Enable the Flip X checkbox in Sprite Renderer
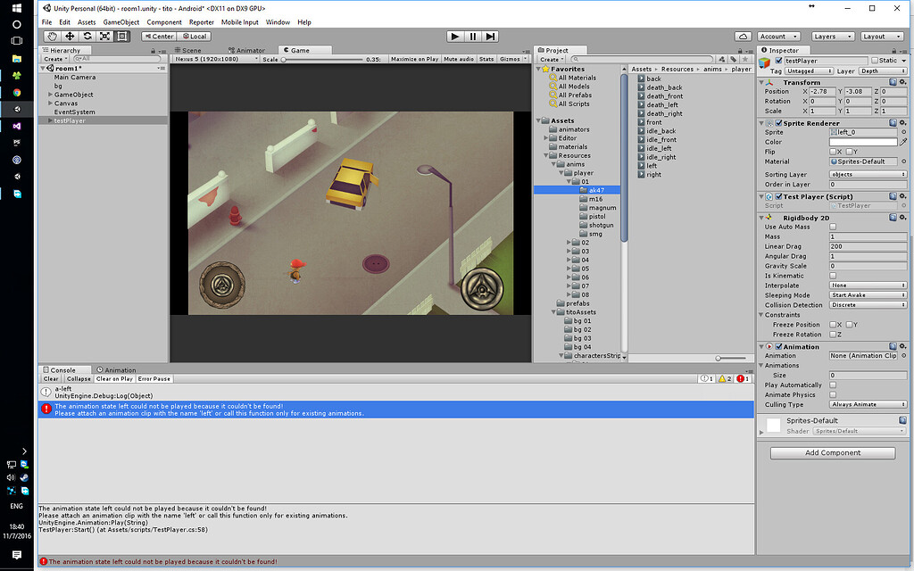Image resolution: width=914 pixels, height=571 pixels. pos(833,151)
